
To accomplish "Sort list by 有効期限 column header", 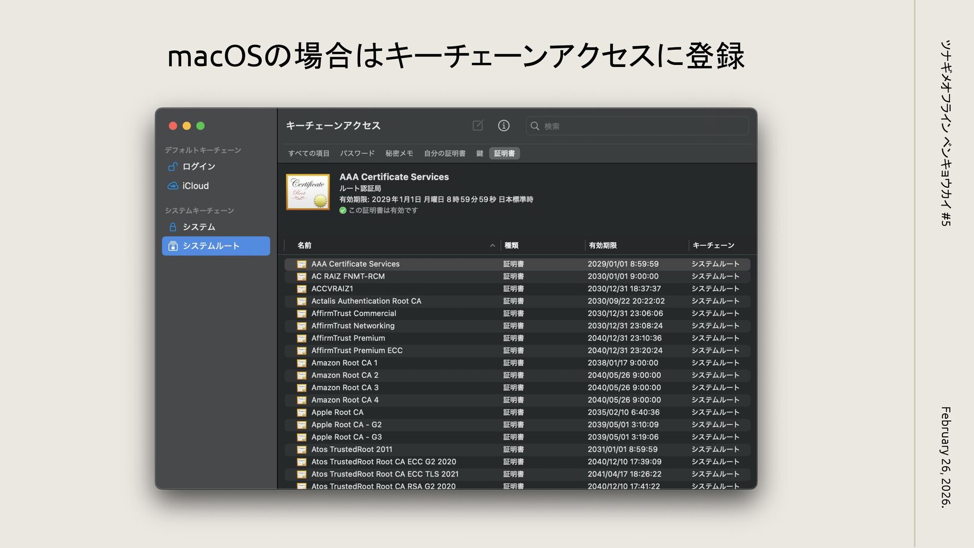I will pos(603,246).
